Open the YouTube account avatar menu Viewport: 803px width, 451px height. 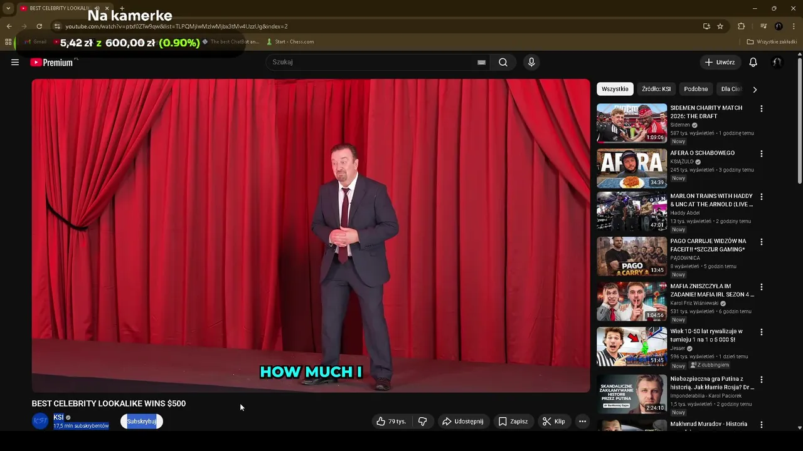coord(777,62)
